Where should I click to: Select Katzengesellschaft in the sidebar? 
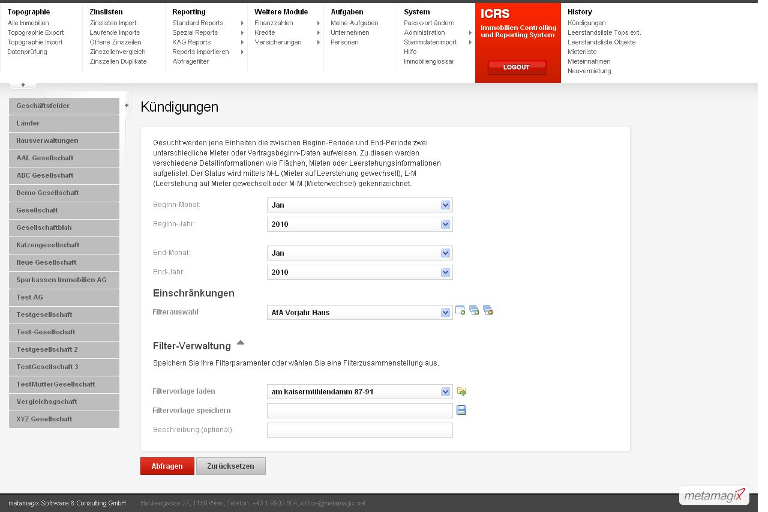[64, 245]
